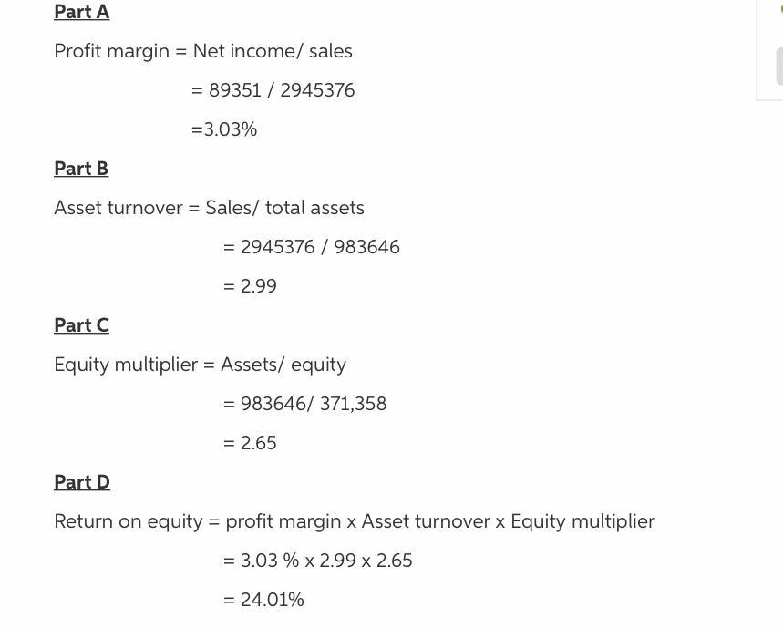Click the 3.03% profit margin result
Image resolution: width=783 pixels, height=628 pixels.
[224, 129]
